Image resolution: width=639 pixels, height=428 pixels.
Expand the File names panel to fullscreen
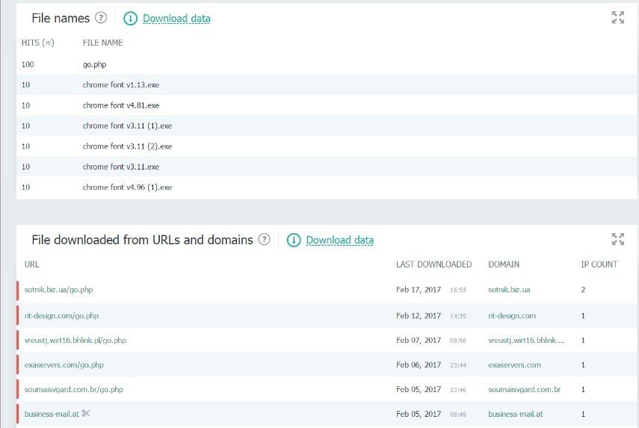pos(618,17)
